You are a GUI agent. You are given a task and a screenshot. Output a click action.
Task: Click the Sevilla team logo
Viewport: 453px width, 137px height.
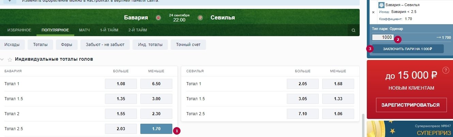200,18
